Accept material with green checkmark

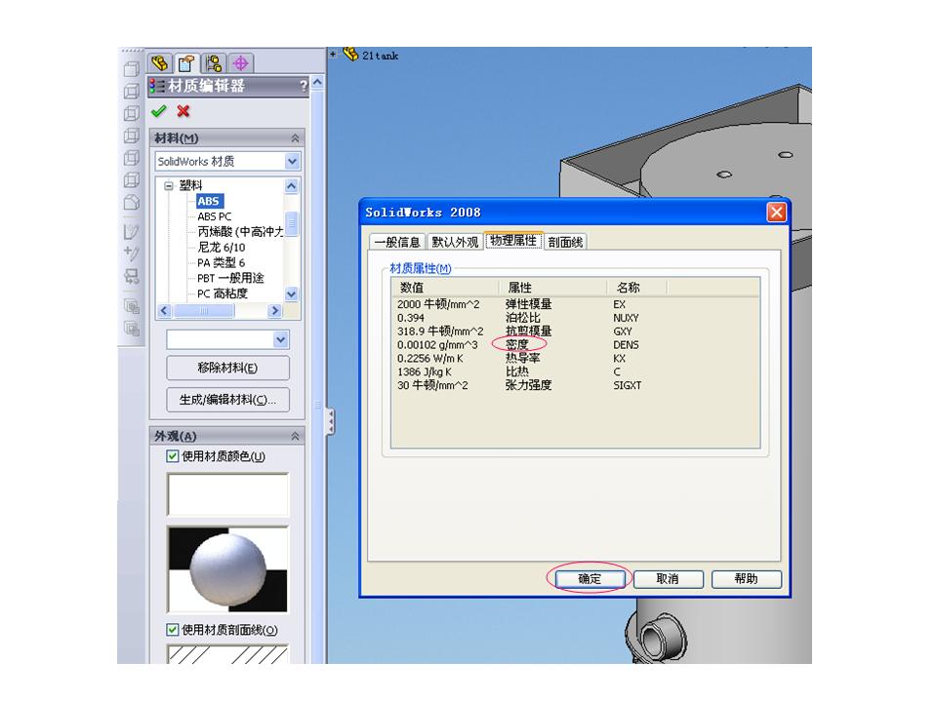(159, 111)
